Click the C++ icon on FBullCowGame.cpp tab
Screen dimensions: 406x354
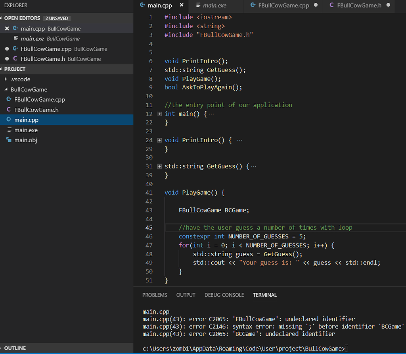tap(253, 5)
